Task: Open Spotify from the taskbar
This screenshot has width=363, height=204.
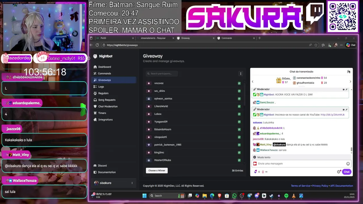Action: click(x=286, y=196)
